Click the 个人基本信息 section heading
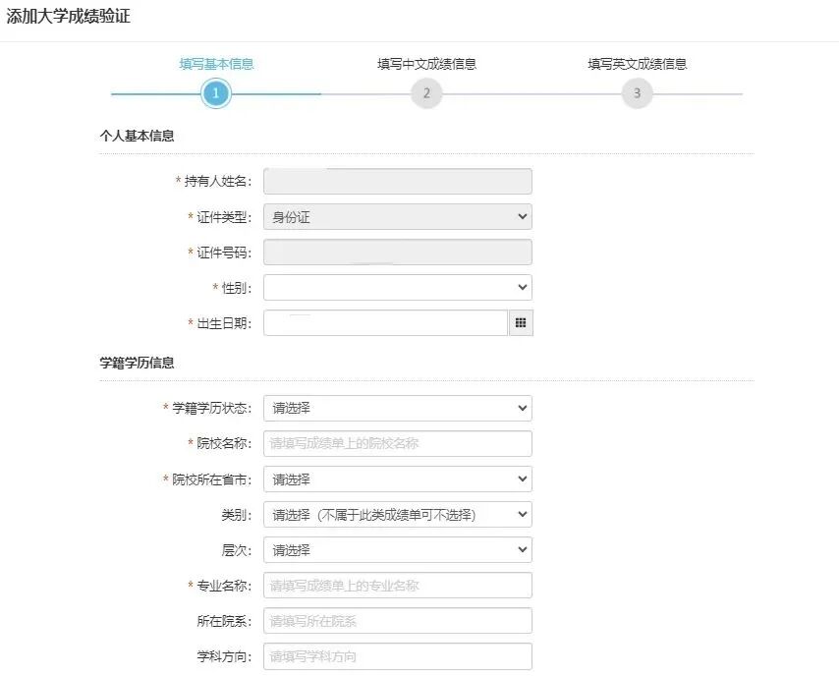839x676 pixels. pyautogui.click(x=137, y=136)
